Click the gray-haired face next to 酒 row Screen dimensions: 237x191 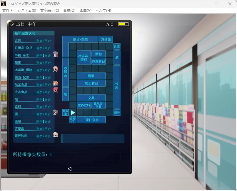[x=56, y=112]
